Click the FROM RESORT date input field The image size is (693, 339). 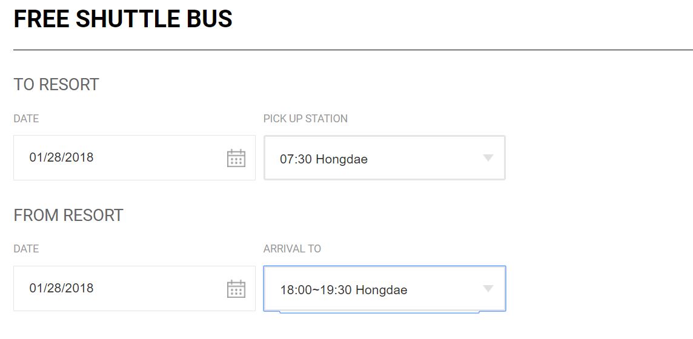[x=121, y=289]
